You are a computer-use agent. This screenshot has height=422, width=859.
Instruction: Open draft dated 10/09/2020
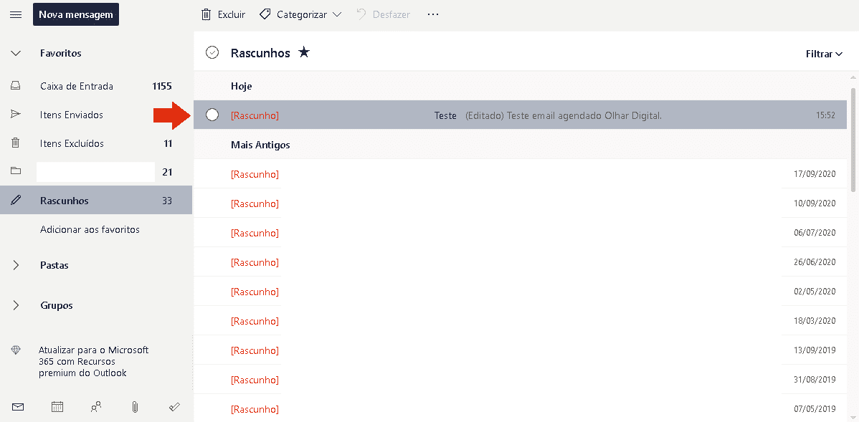click(x=521, y=203)
